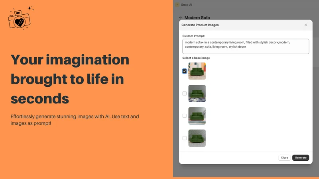Click the 'Generate Product Images' dialog title
The width and height of the screenshot is (319, 179).
point(200,25)
